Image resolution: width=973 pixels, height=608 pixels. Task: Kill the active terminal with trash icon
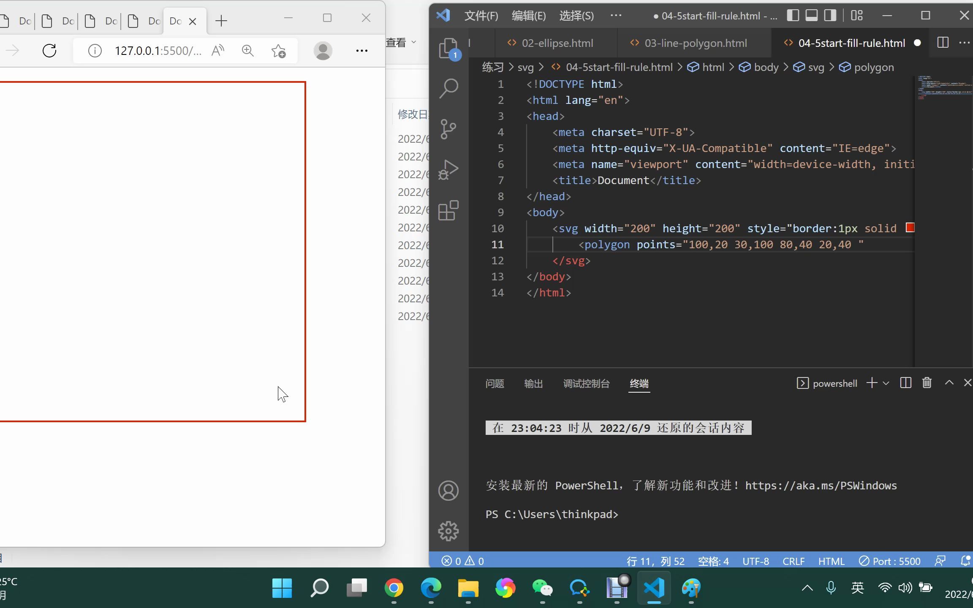pos(927,383)
